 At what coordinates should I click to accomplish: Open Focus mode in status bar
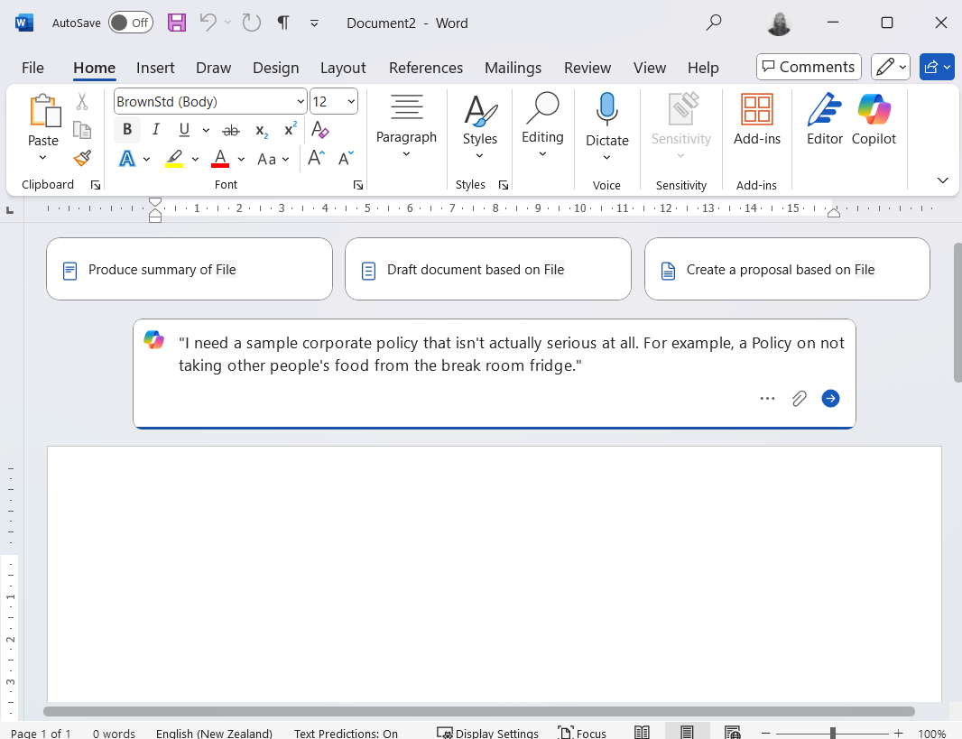click(x=581, y=733)
